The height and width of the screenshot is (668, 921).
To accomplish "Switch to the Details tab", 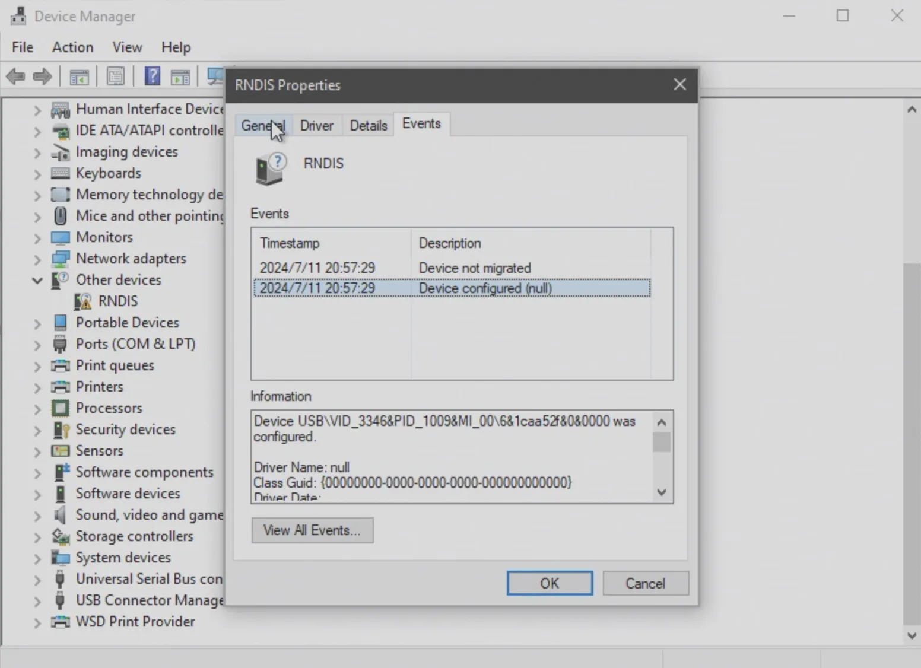I will [368, 126].
